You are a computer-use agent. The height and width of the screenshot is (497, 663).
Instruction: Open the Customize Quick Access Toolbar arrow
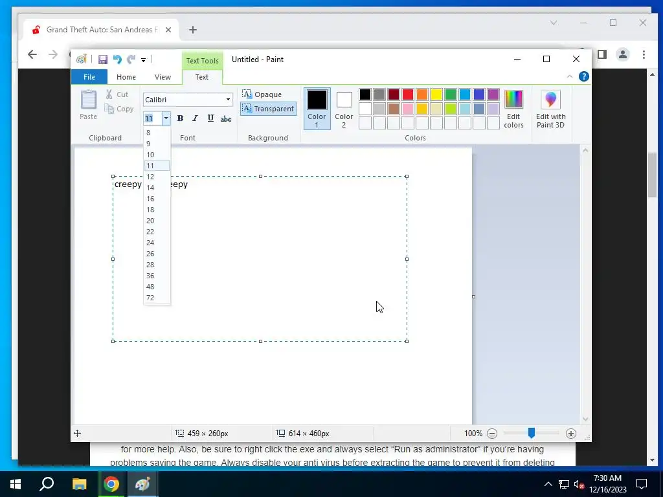pos(143,60)
